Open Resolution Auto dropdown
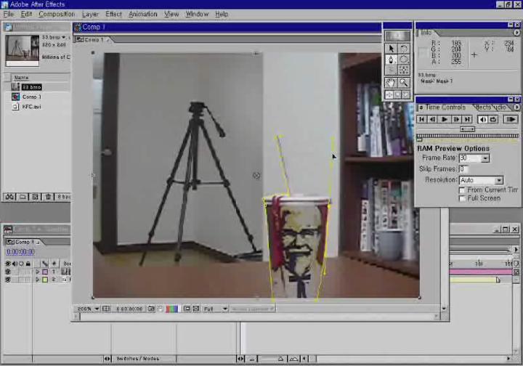The height and width of the screenshot is (366, 523). pyautogui.click(x=499, y=180)
